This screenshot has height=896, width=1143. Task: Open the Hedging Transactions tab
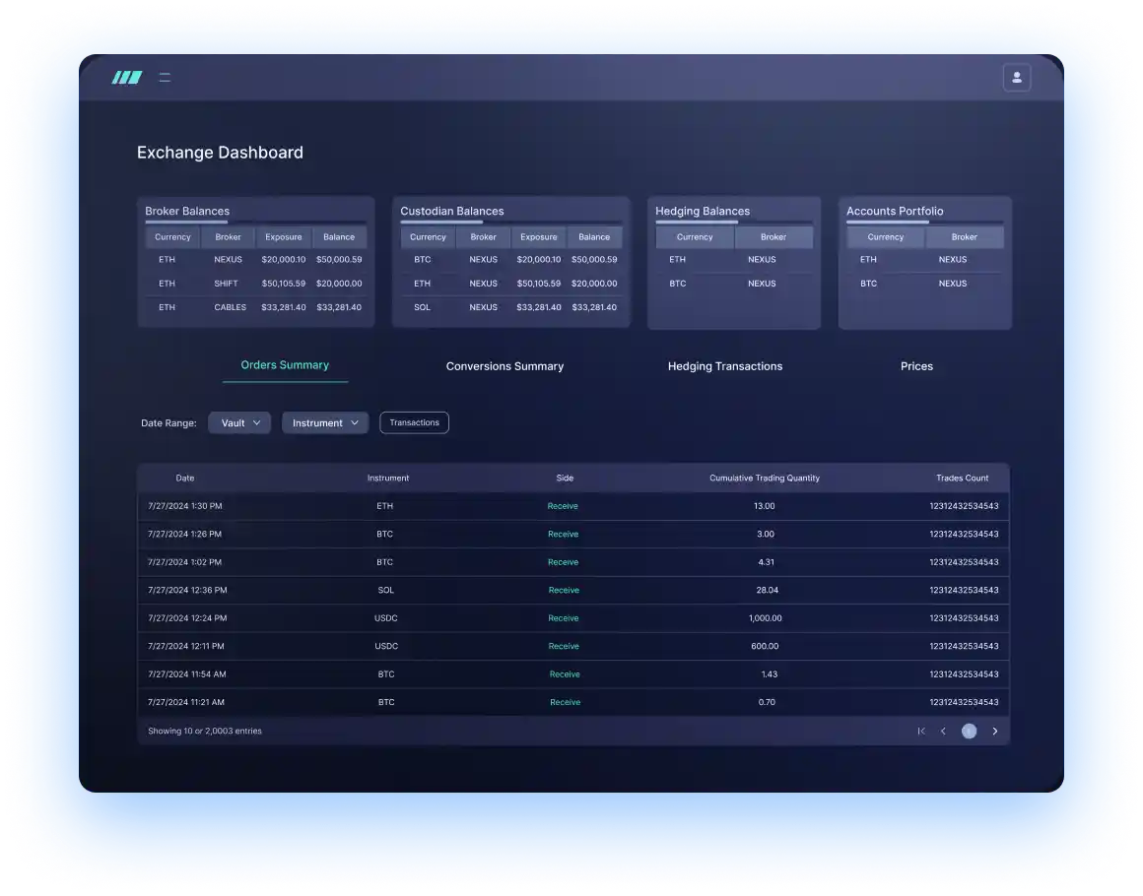click(725, 366)
